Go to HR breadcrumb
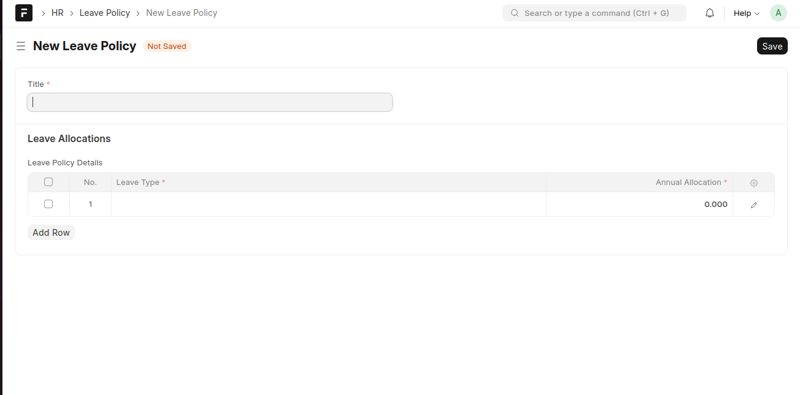Screen dimensions: 800x395 (58, 13)
